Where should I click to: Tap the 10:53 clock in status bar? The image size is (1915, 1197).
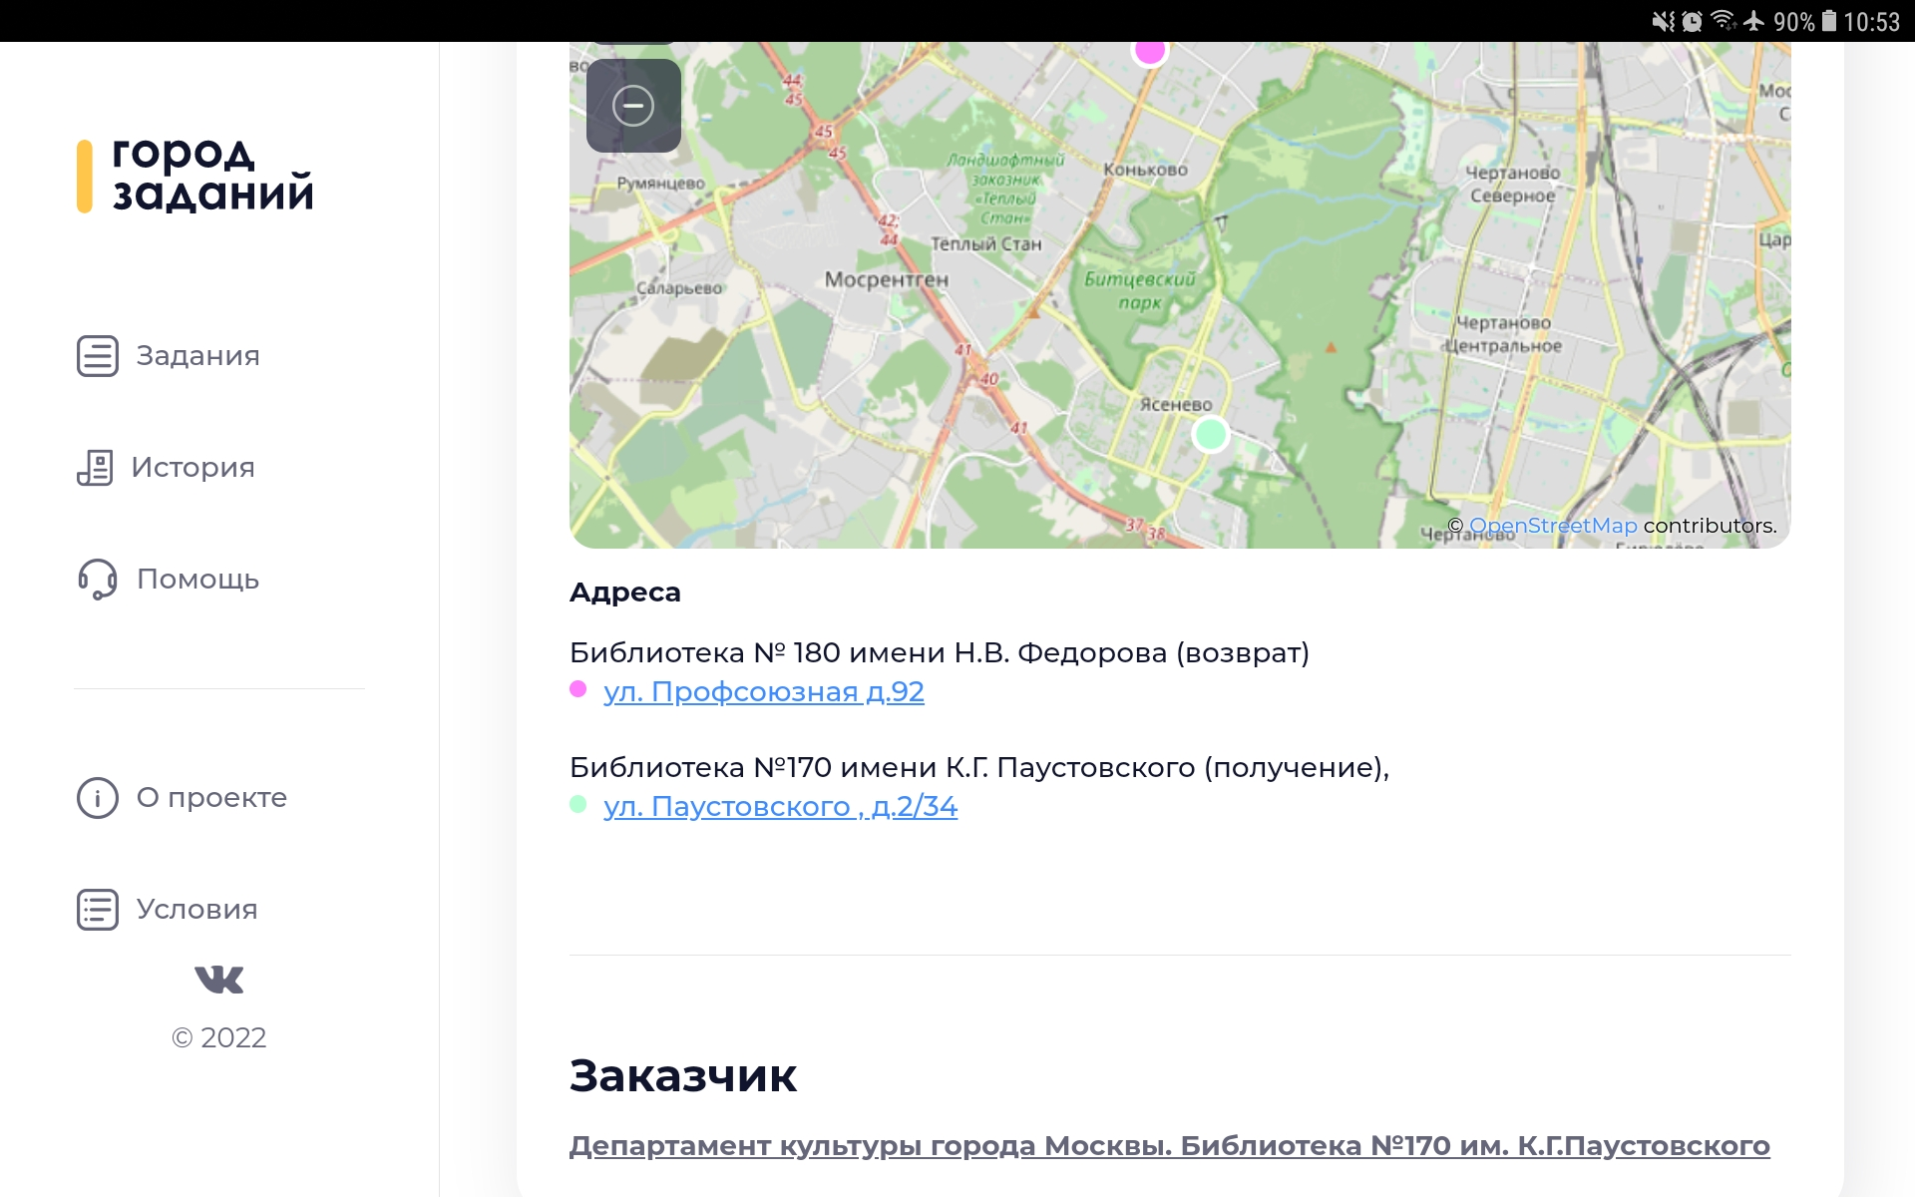(1871, 21)
